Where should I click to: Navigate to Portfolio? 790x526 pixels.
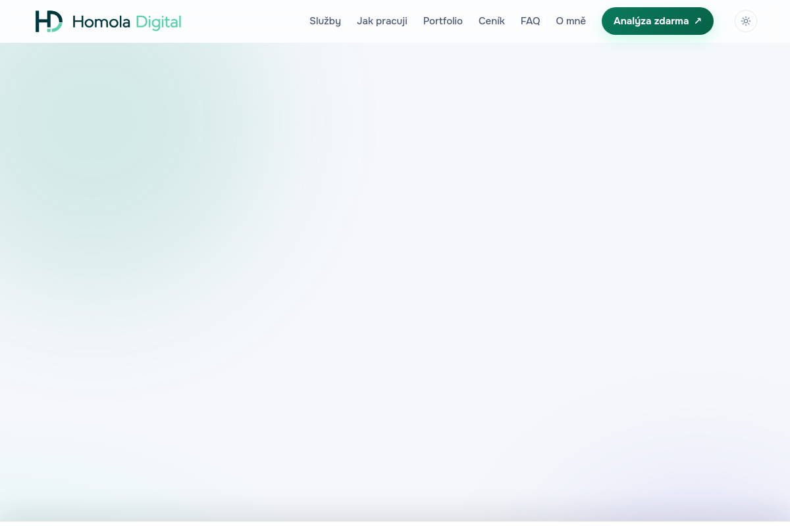pos(443,21)
